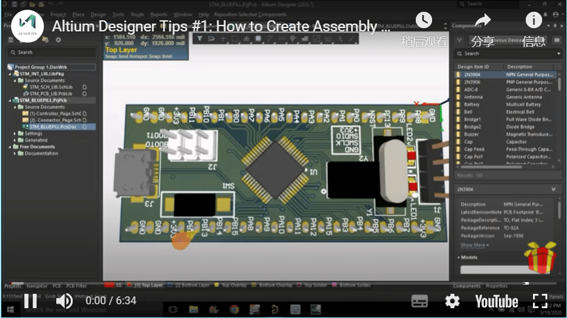
Task: Click the Projects panel save icon
Action: [11, 40]
